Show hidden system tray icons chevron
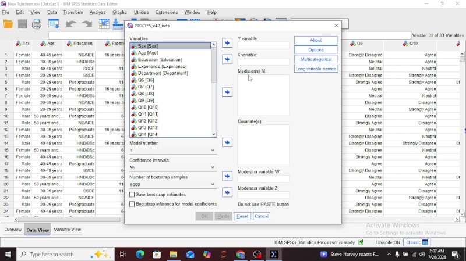The height and width of the screenshot is (261, 466). click(x=389, y=254)
